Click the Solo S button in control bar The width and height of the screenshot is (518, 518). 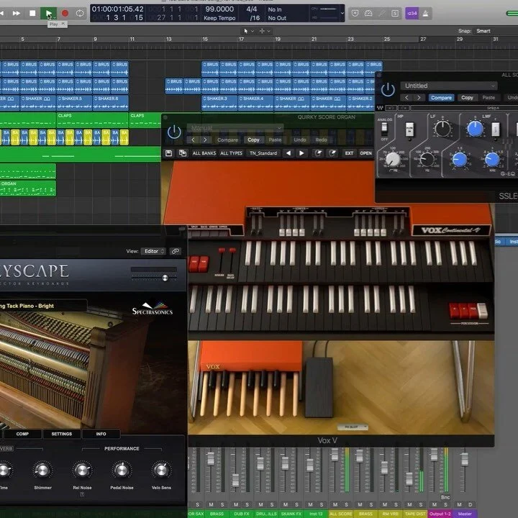pyautogui.click(x=395, y=13)
